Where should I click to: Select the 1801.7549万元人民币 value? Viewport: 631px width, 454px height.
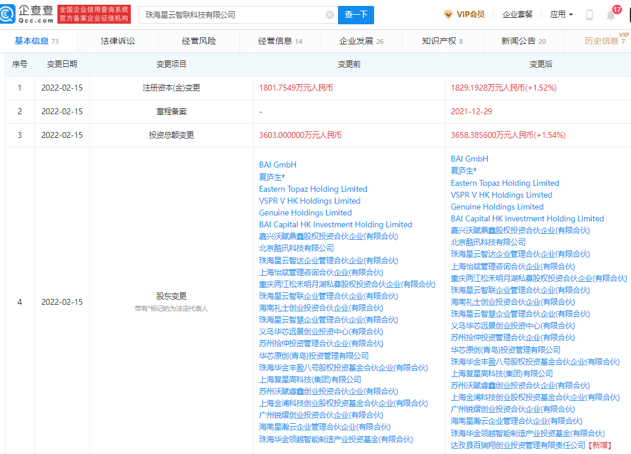tap(296, 88)
